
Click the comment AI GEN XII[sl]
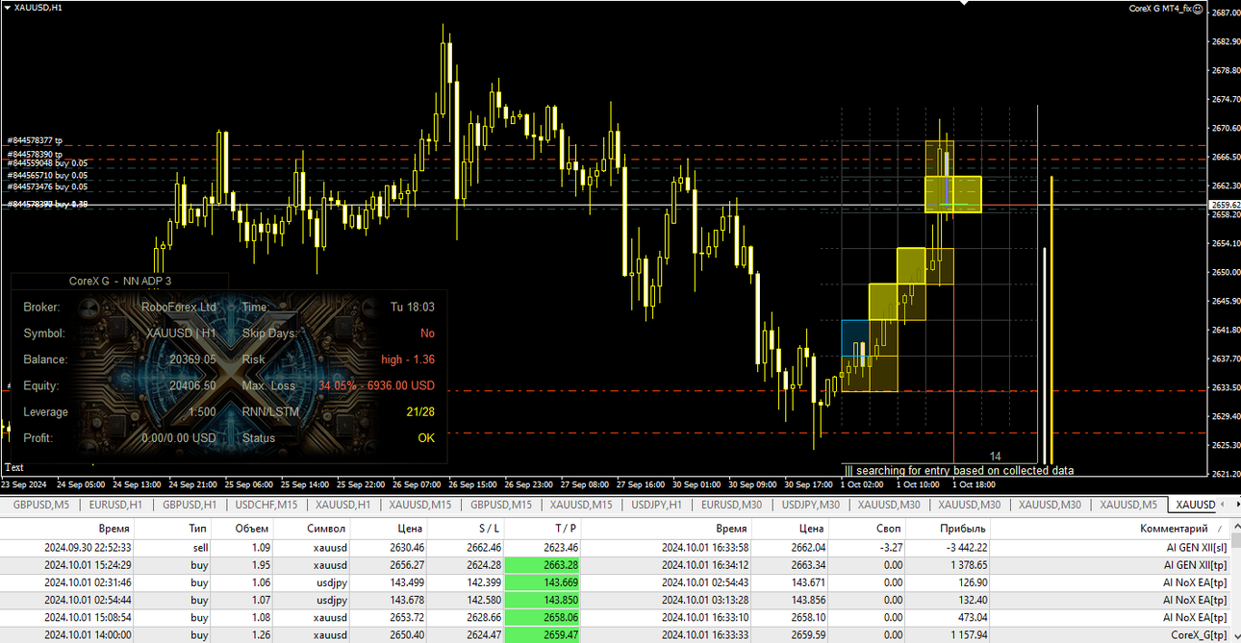click(x=1196, y=547)
